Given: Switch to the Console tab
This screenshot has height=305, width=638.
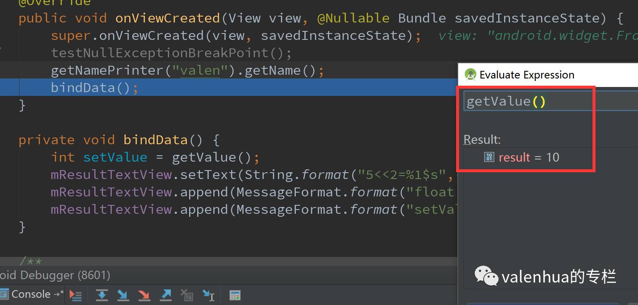Looking at the screenshot, I should (x=31, y=294).
